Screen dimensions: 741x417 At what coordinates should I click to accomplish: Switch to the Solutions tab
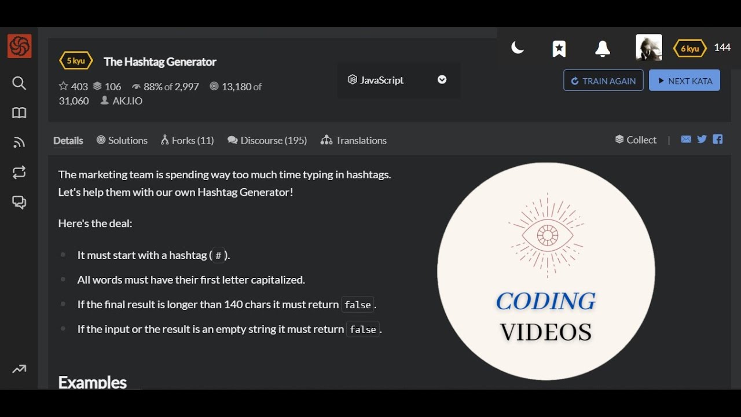click(122, 140)
